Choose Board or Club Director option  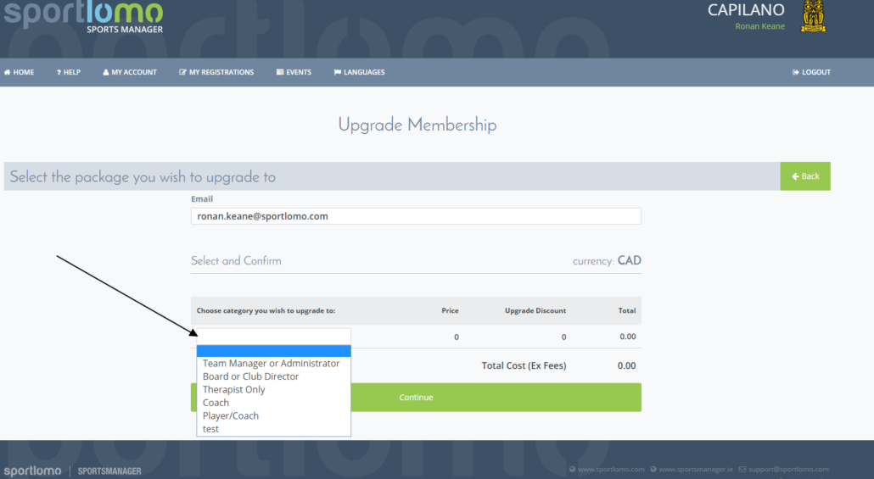(251, 376)
